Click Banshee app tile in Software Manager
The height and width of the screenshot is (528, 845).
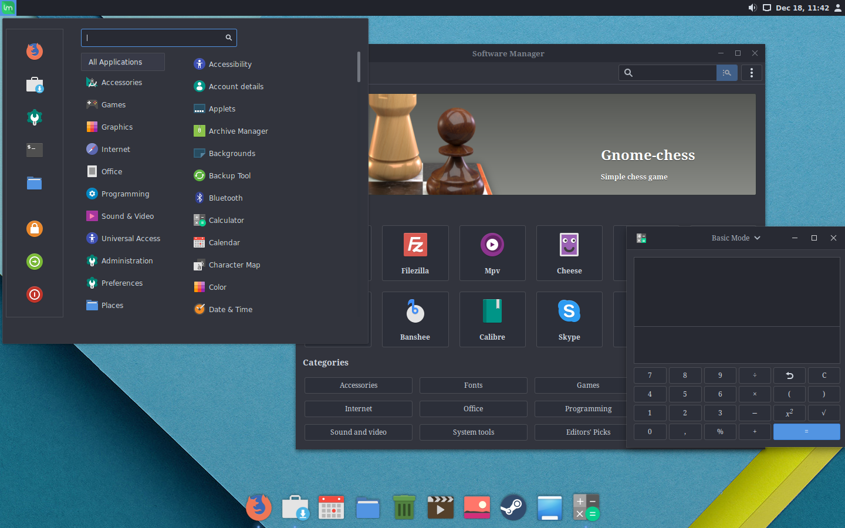coord(415,320)
